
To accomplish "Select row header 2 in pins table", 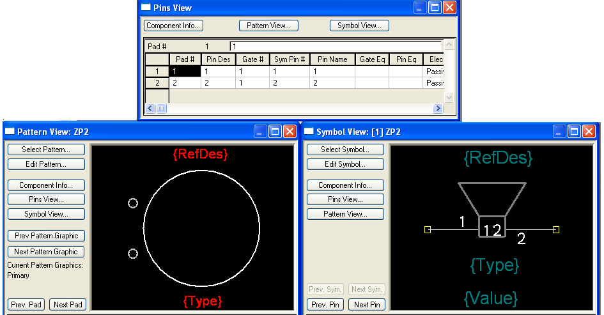I will [x=157, y=83].
